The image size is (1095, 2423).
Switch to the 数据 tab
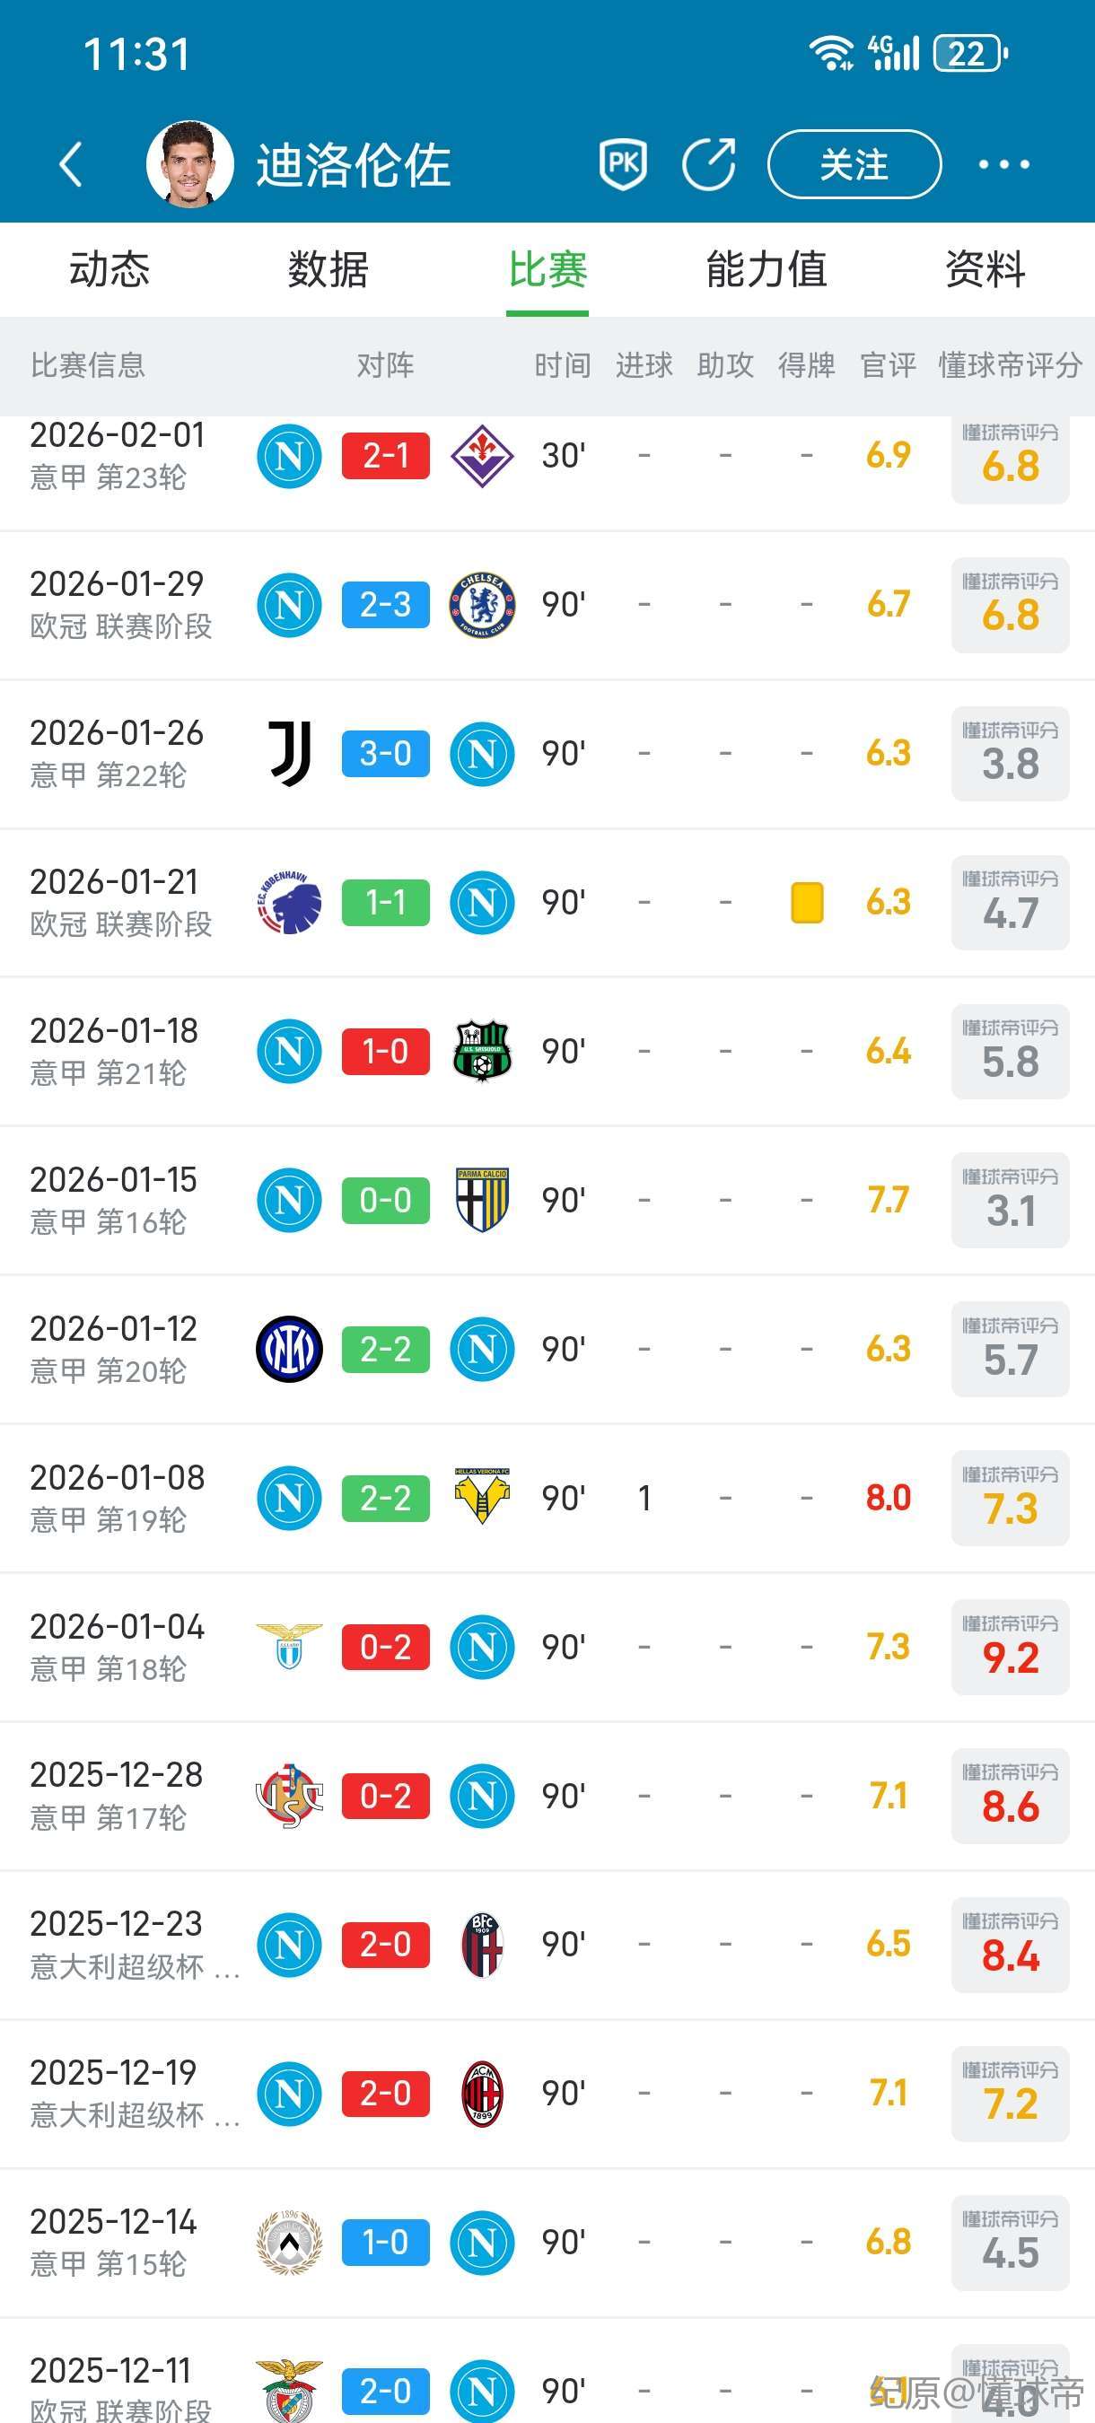(328, 270)
